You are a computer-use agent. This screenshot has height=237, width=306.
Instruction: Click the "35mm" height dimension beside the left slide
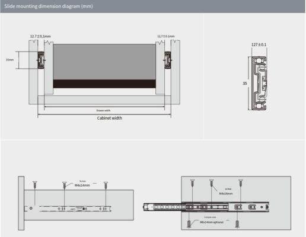click(9, 60)
